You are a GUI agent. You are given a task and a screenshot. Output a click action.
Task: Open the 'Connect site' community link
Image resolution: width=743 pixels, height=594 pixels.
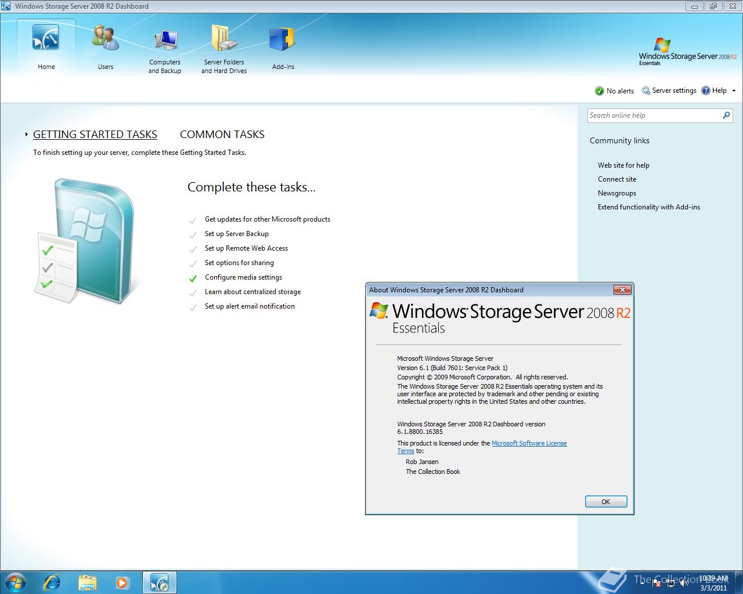617,179
